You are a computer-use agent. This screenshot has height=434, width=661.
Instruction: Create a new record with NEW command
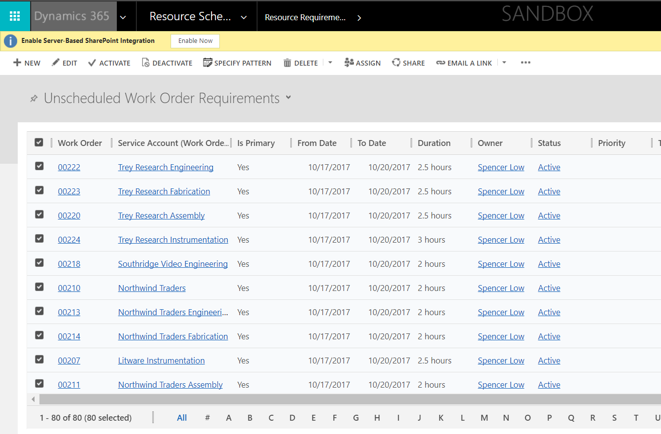(x=27, y=63)
